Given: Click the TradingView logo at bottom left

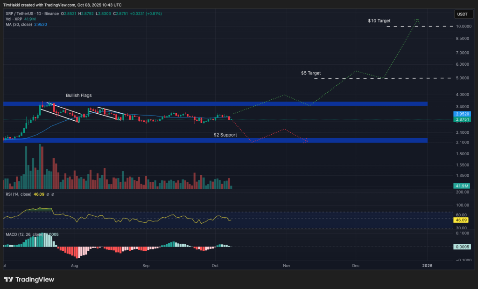Looking at the screenshot, I should 28,279.
